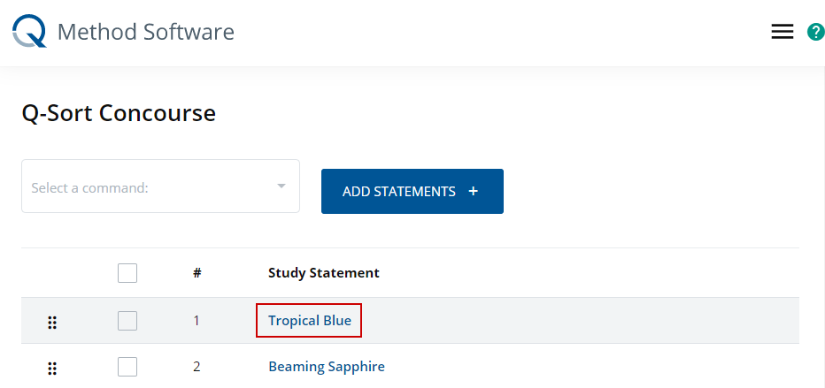Screen dimensions: 825x388
Task: Open the Tropical Blue statement link
Action: click(x=309, y=321)
